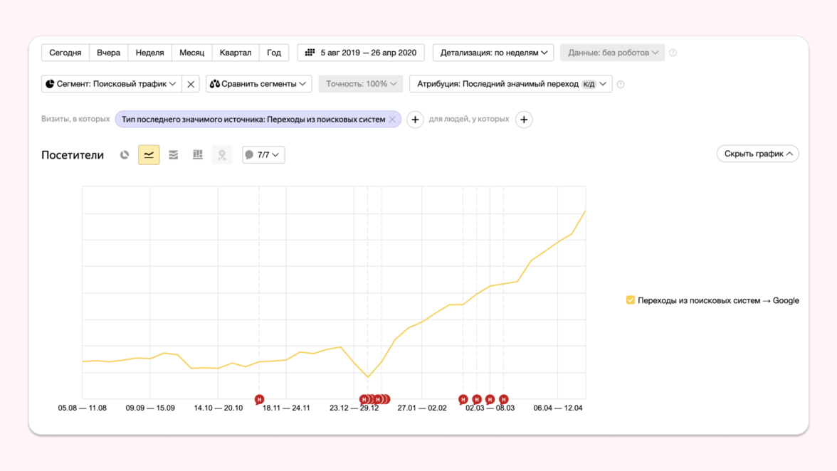Remove the Переходы из поисковых систем filter chip
Image resolution: width=837 pixels, height=471 pixels.
point(392,120)
